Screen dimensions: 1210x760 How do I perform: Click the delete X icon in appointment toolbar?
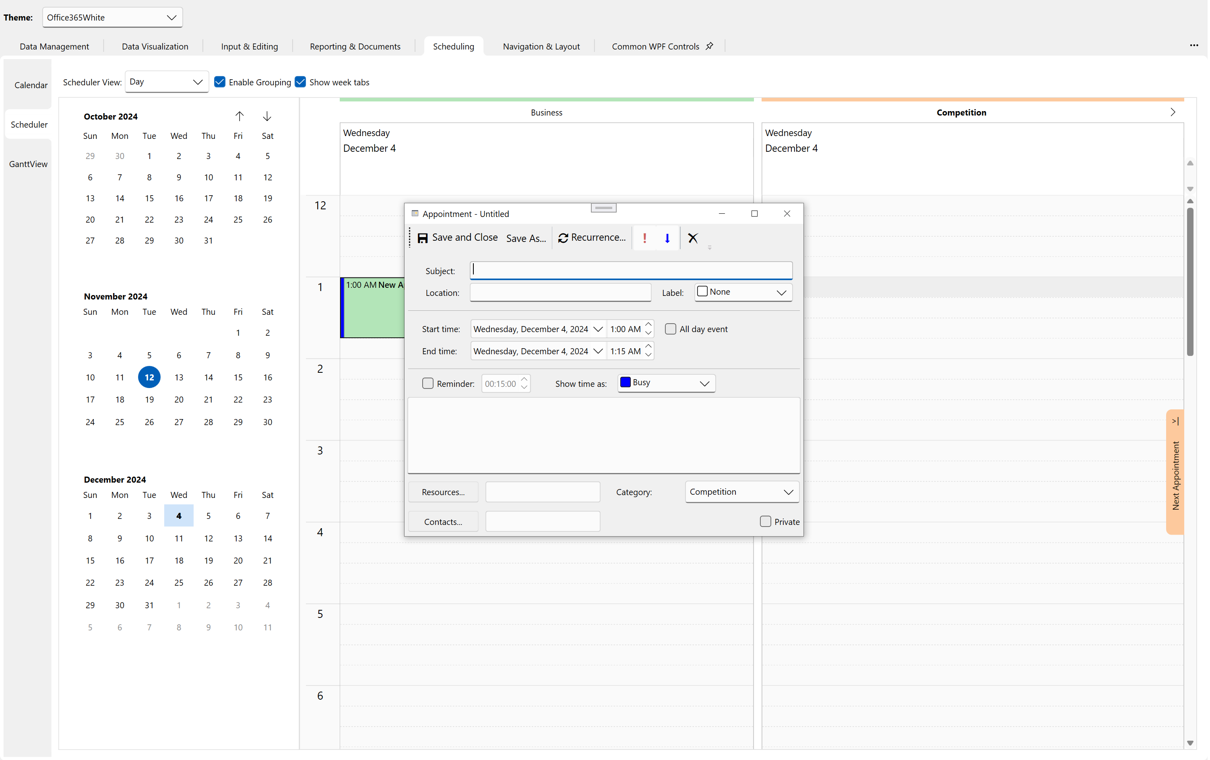(693, 238)
